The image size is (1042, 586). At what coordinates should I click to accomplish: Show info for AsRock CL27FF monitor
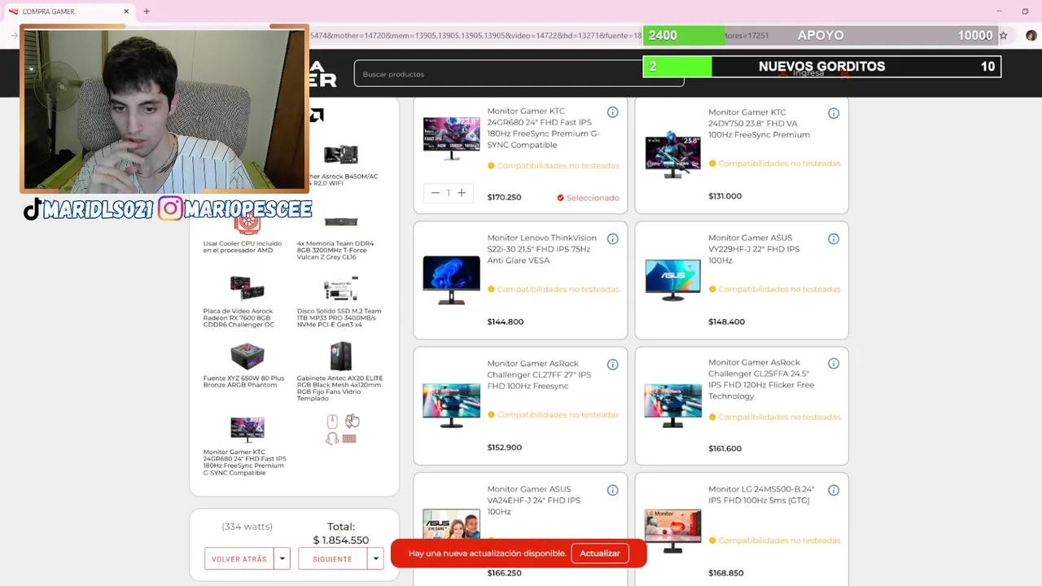click(612, 365)
